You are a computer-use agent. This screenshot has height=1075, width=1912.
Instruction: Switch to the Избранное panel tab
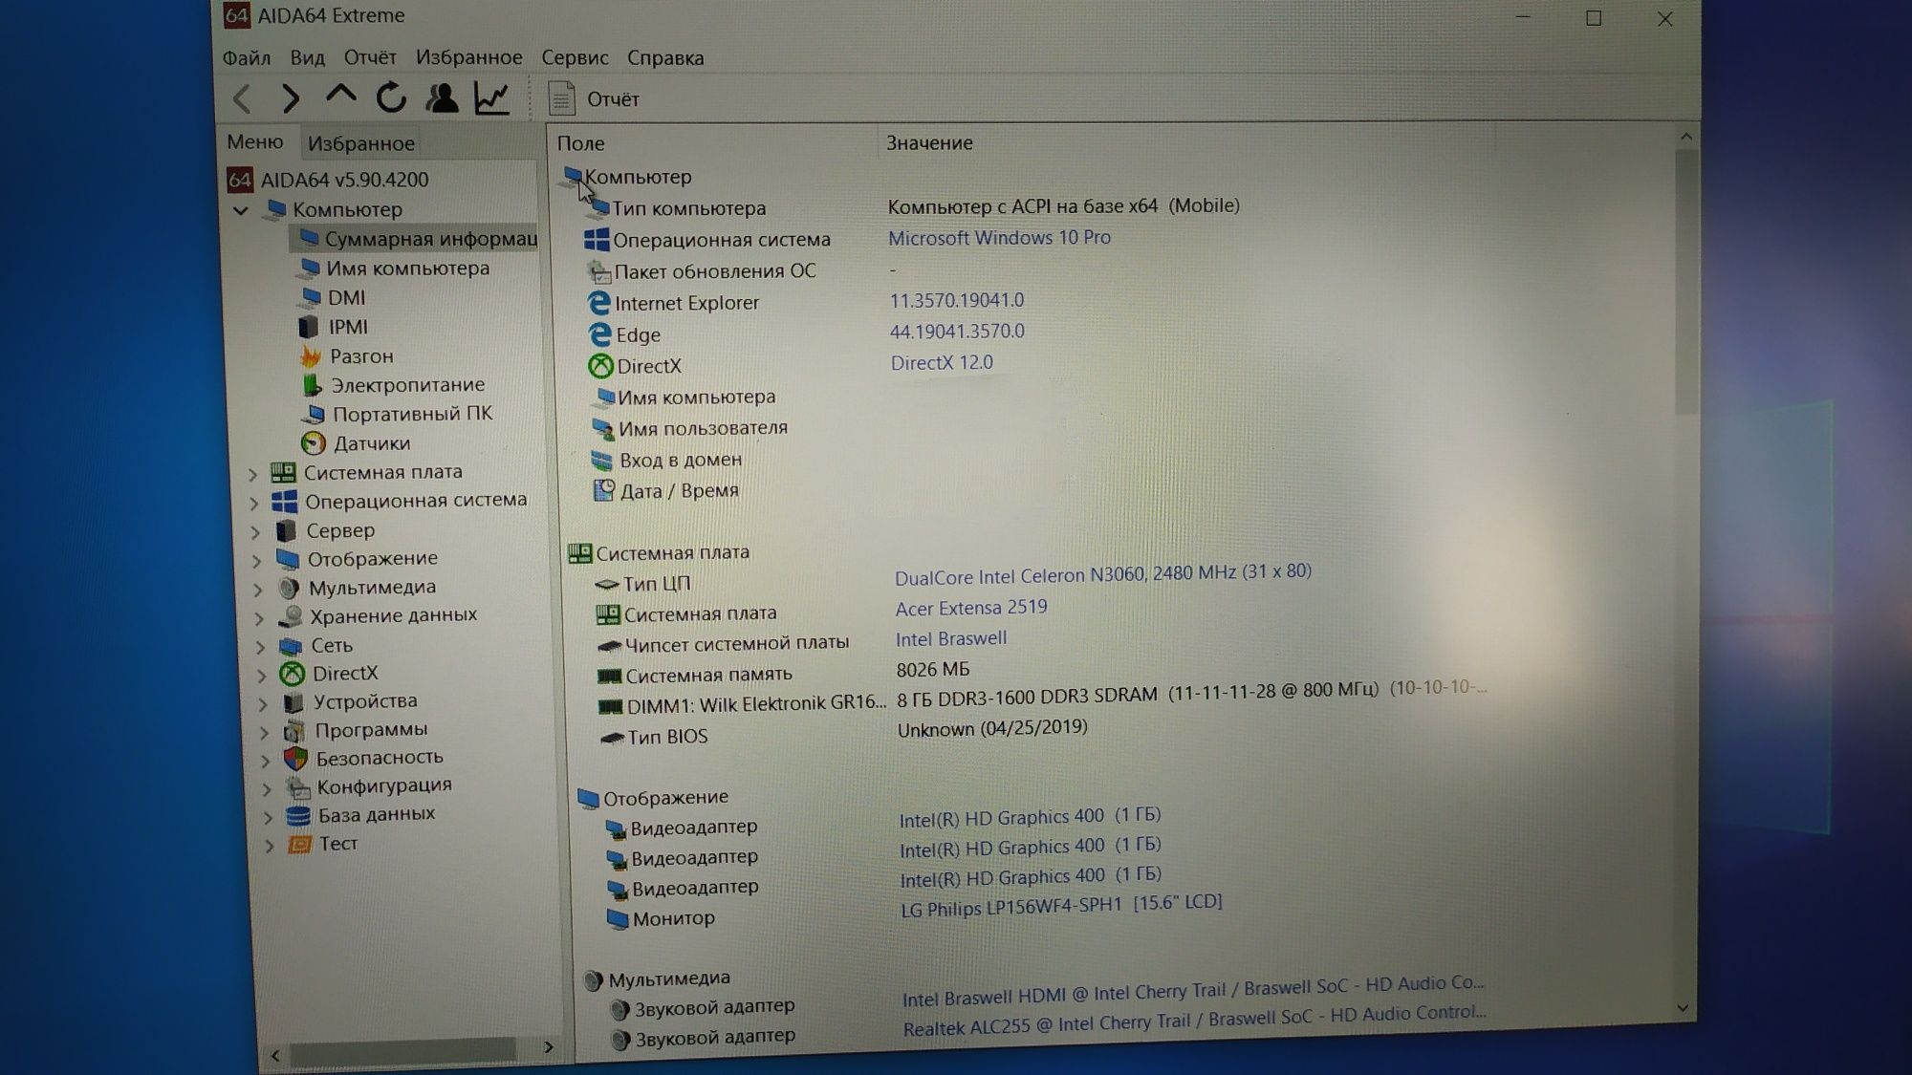pyautogui.click(x=360, y=143)
